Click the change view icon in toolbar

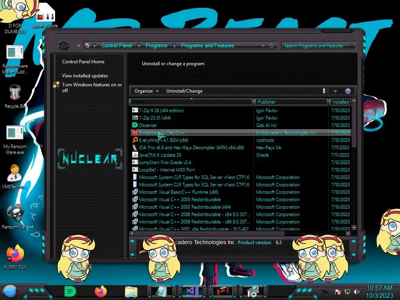coord(326,91)
